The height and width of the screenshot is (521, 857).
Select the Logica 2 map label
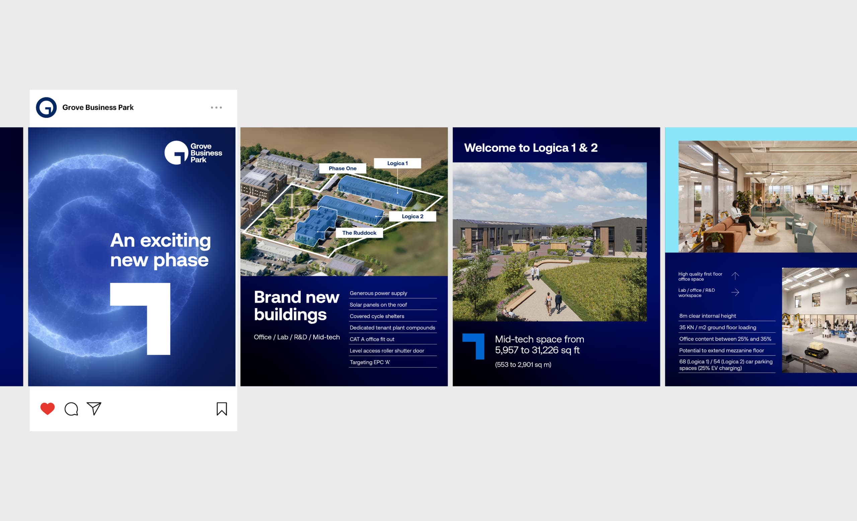(x=412, y=216)
